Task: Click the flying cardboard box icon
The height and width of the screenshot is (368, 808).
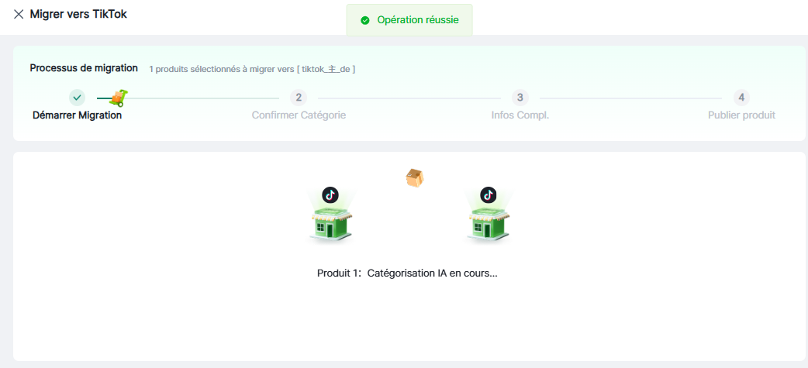Action: [416, 178]
